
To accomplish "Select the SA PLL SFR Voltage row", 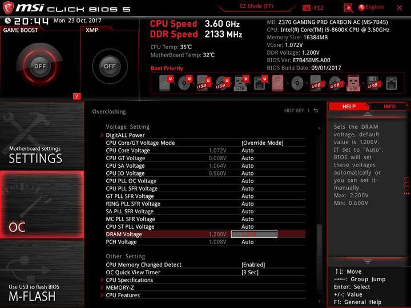I will coord(205,211).
